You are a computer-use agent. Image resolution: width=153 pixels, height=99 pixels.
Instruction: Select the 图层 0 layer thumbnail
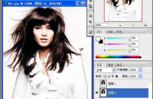point(104,93)
